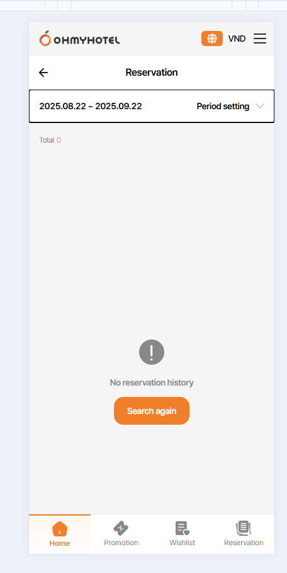Tap the Promotion ticket icon
287x573 pixels.
point(121,528)
